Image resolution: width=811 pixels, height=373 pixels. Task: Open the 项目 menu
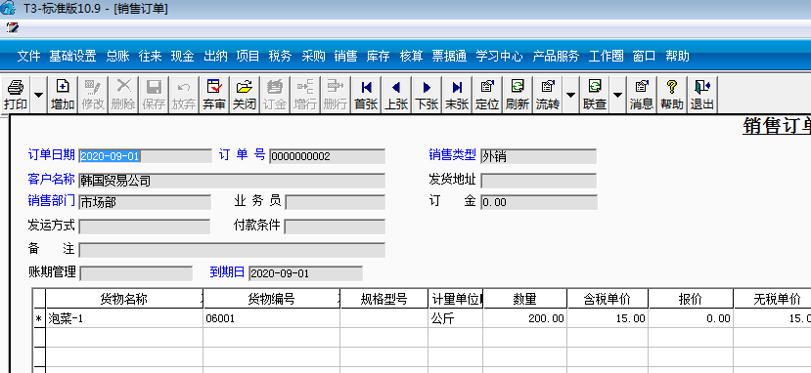pos(248,57)
